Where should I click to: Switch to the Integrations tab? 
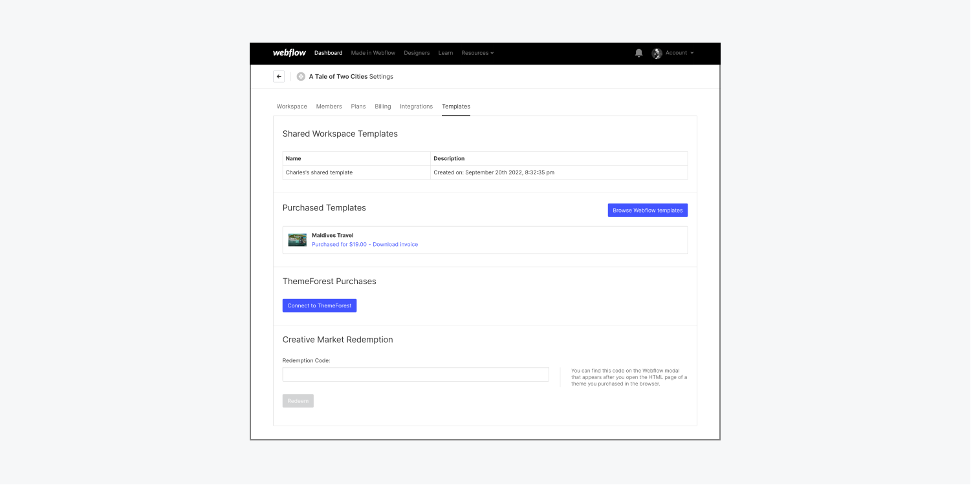[x=417, y=107]
